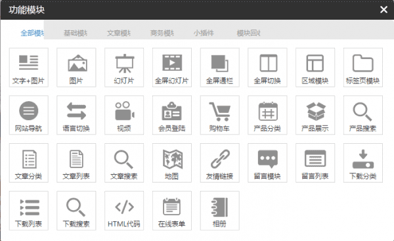Choose the 全屏幻灯片 module icon
Screen dimensions: 394x241
click(x=172, y=68)
